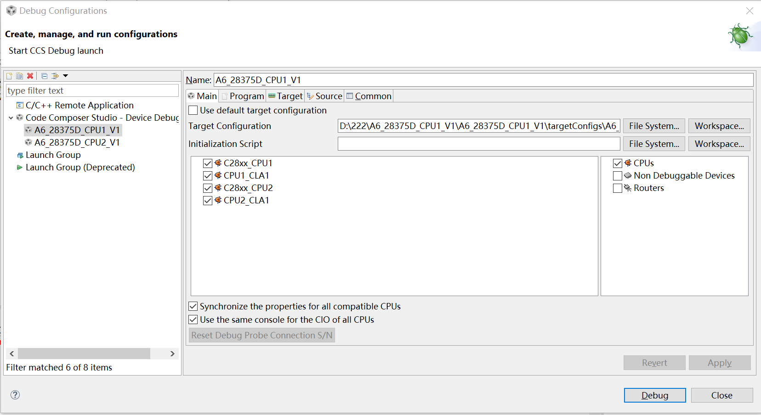Check the Non Debuggable Devices filter
Image resolution: width=761 pixels, height=415 pixels.
pos(618,176)
